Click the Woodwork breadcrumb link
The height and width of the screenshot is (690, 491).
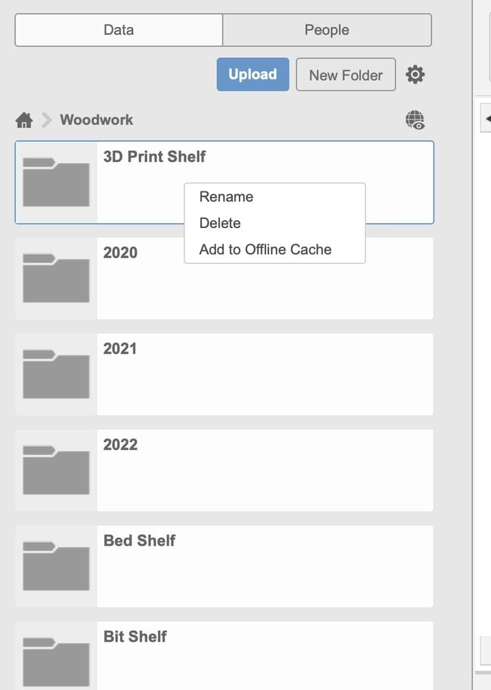pos(97,119)
